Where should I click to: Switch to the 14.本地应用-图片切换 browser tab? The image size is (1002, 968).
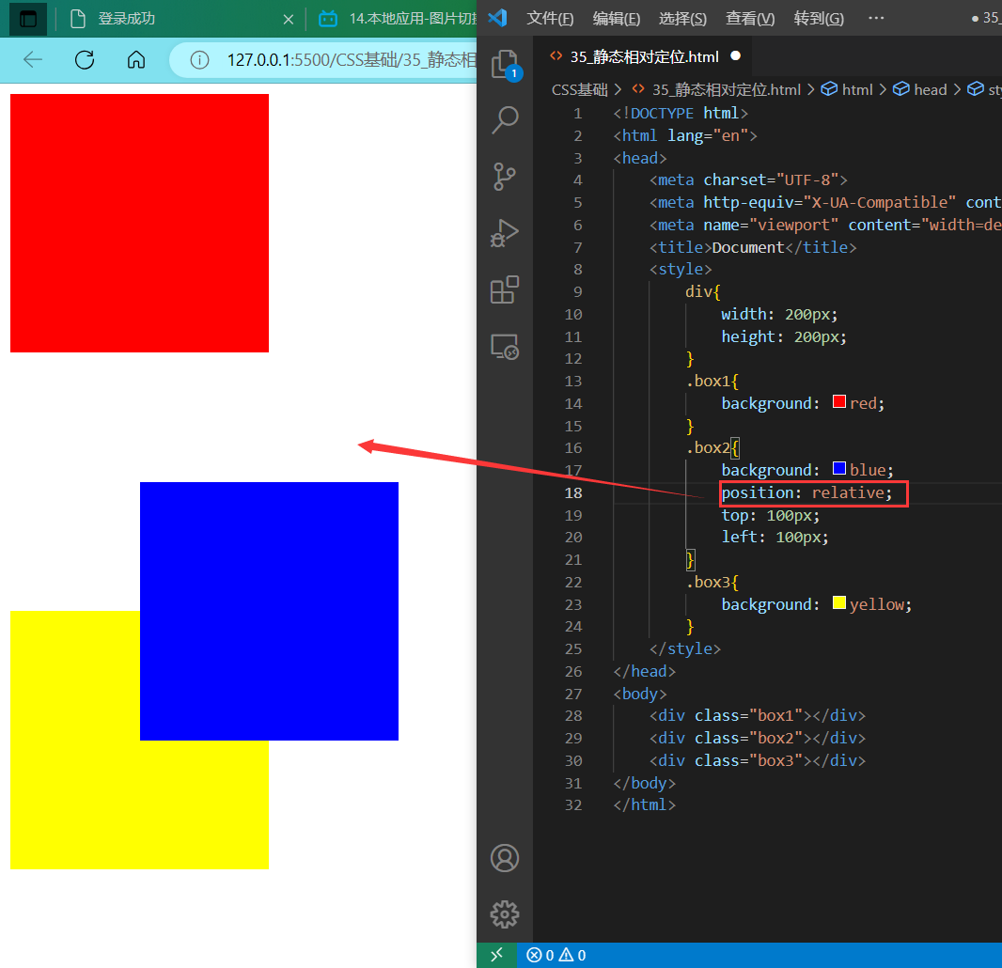click(397, 19)
